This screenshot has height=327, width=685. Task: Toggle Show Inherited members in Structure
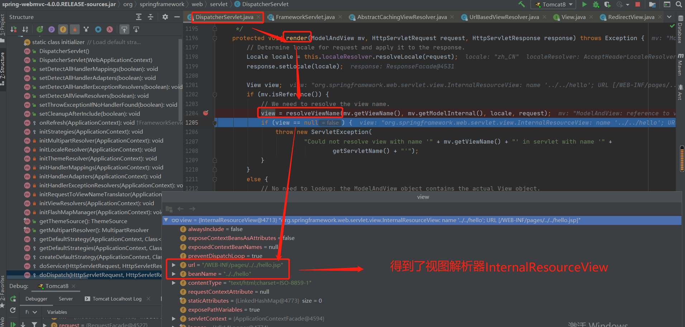pos(40,29)
